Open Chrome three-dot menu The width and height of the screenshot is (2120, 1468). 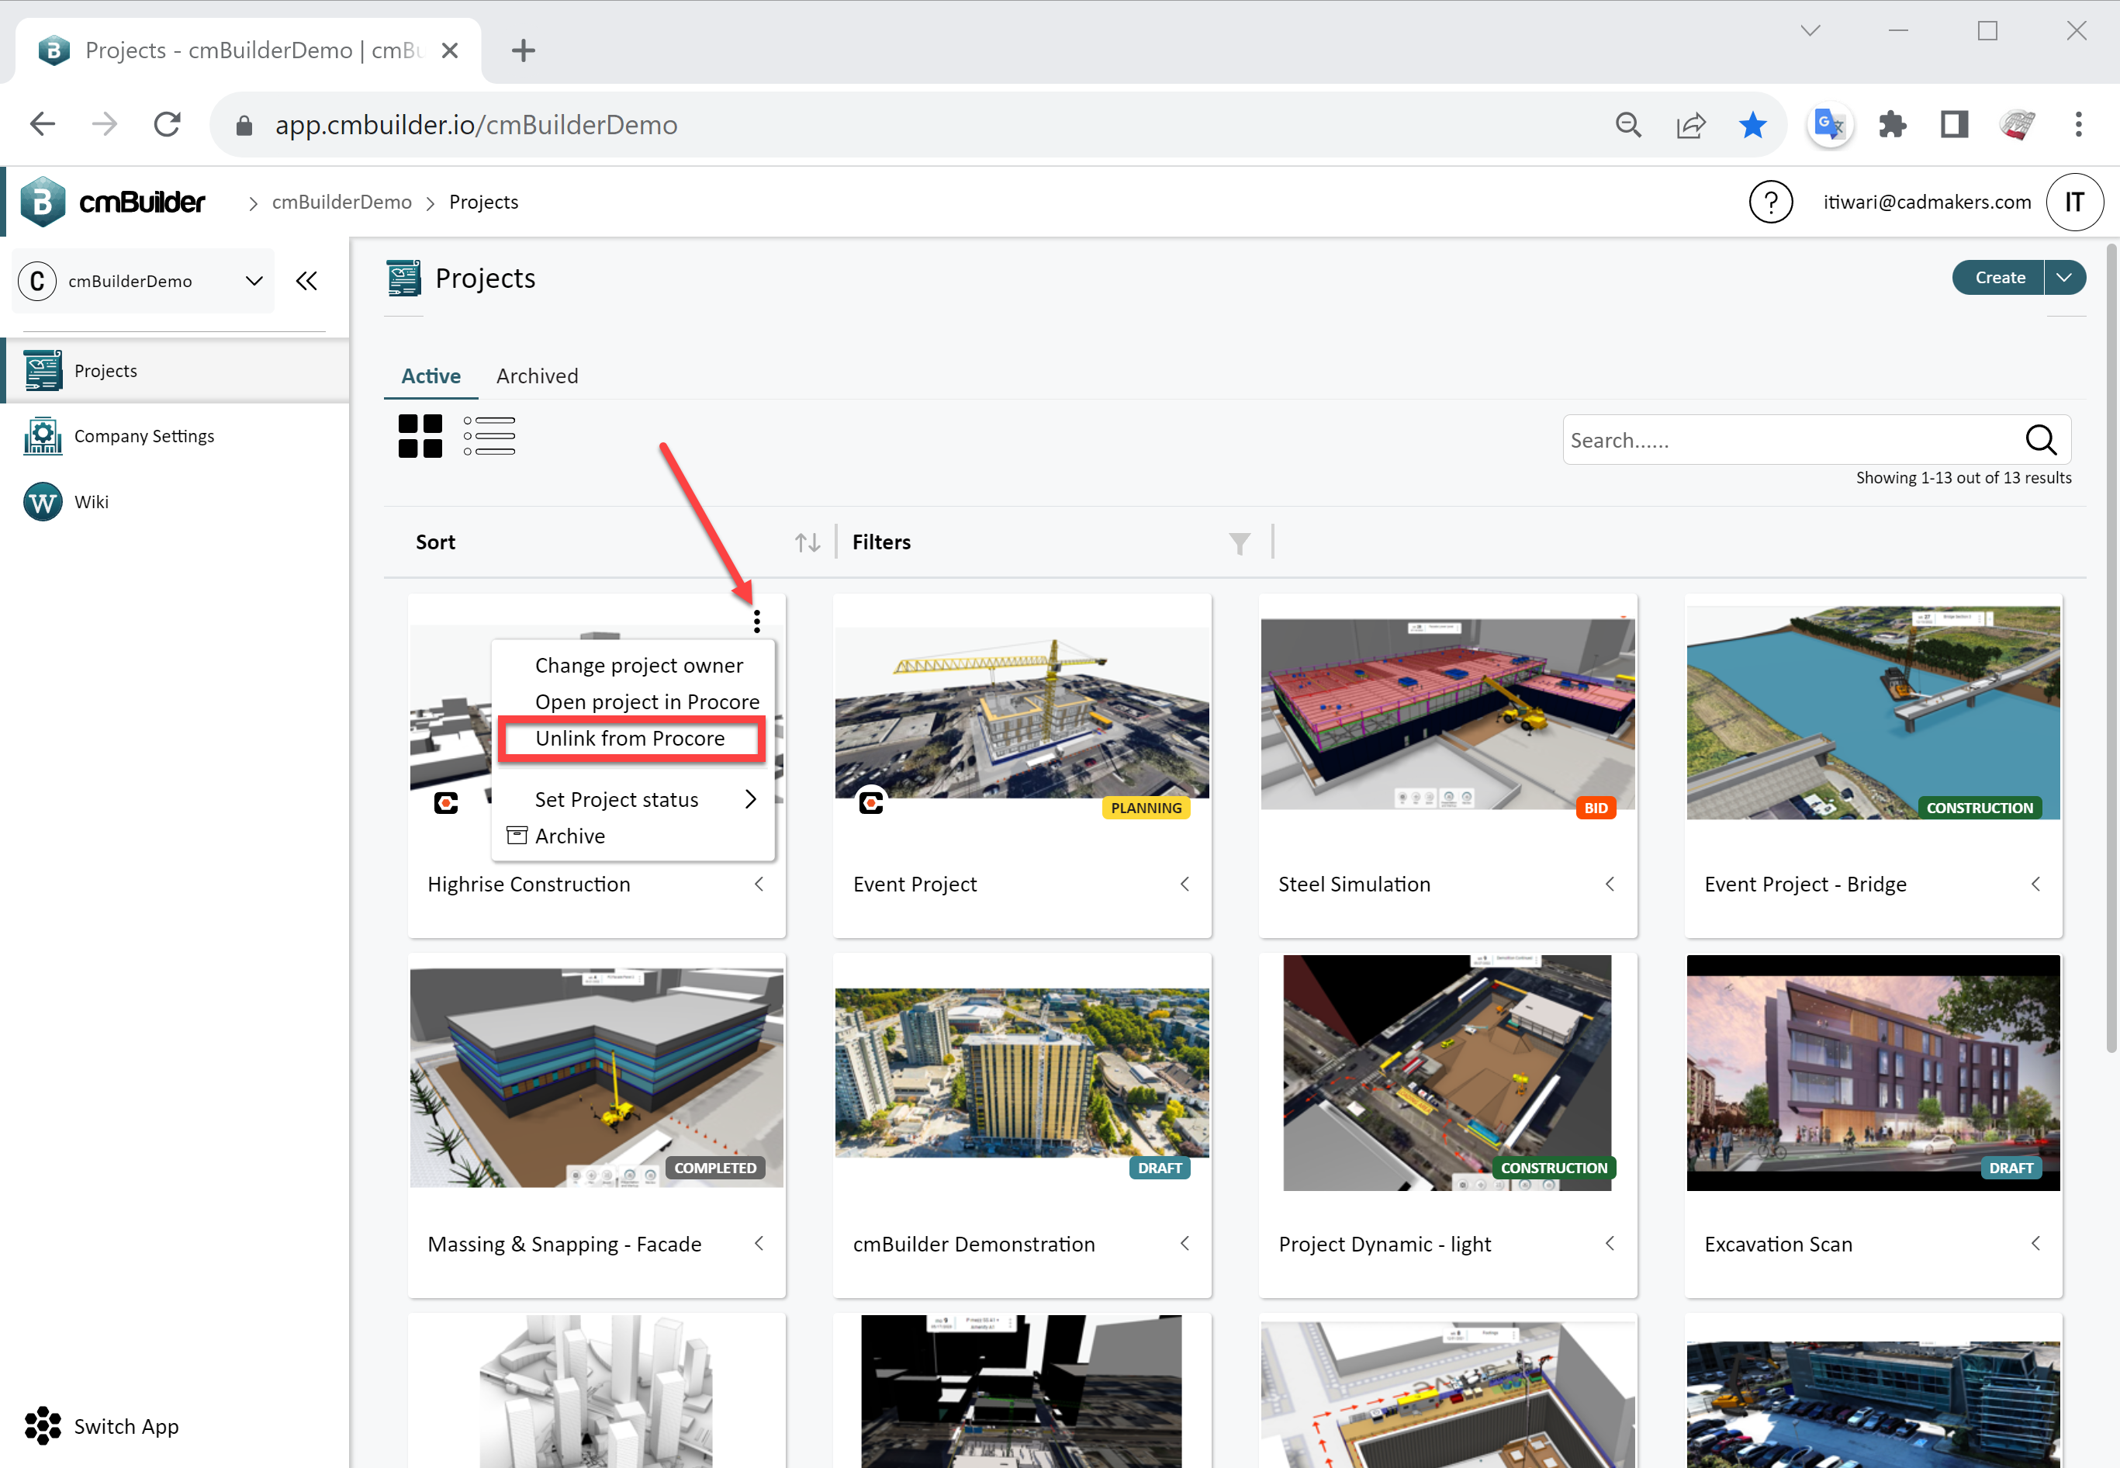[x=2077, y=124]
